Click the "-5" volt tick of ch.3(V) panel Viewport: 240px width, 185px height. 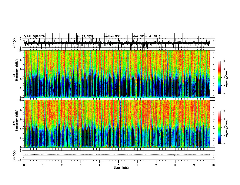click(x=20, y=160)
